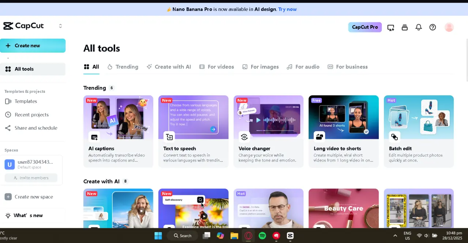
Task: Expand the workspace switcher chevron beside CapCut
Action: point(60,26)
